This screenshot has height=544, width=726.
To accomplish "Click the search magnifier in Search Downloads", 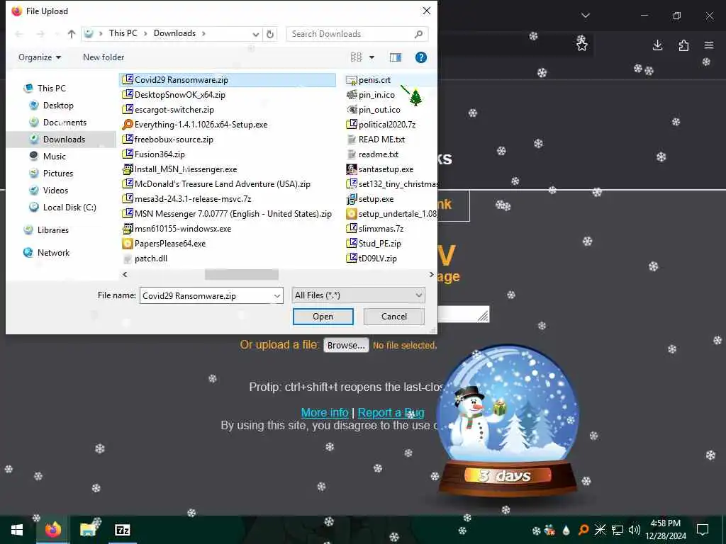I will pyautogui.click(x=418, y=34).
